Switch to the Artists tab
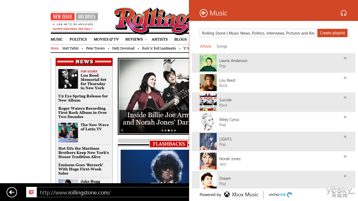The width and height of the screenshot is (358, 201). click(x=206, y=46)
